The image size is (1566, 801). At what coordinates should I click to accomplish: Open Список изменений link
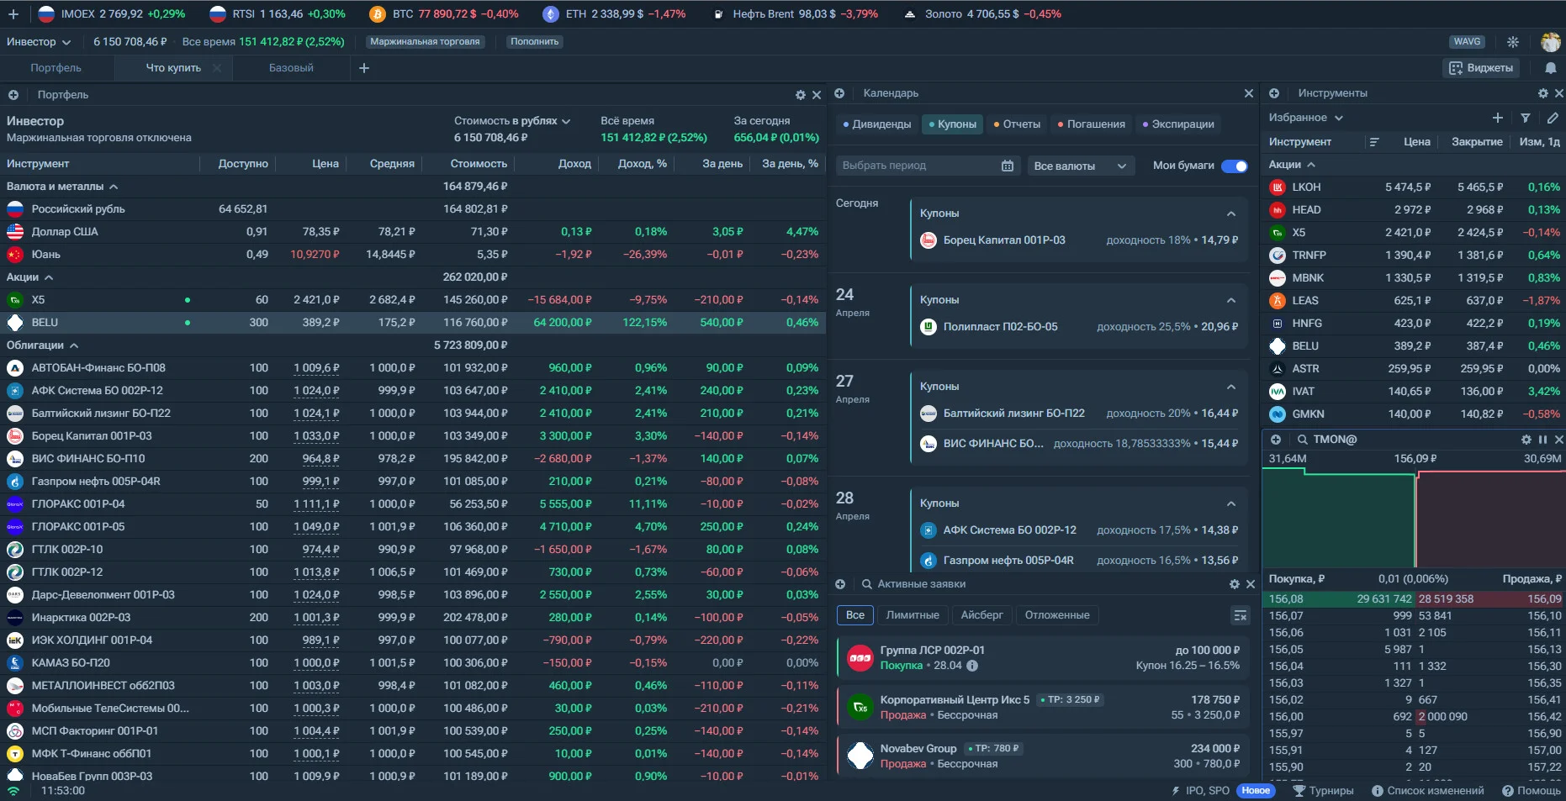(1428, 791)
